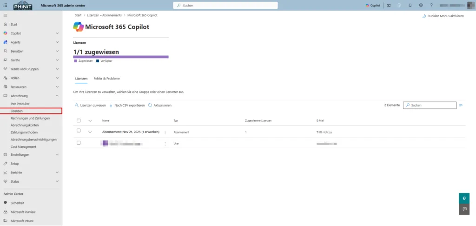Click the Start home icon in sidebar
476x226 pixels.
[5, 24]
